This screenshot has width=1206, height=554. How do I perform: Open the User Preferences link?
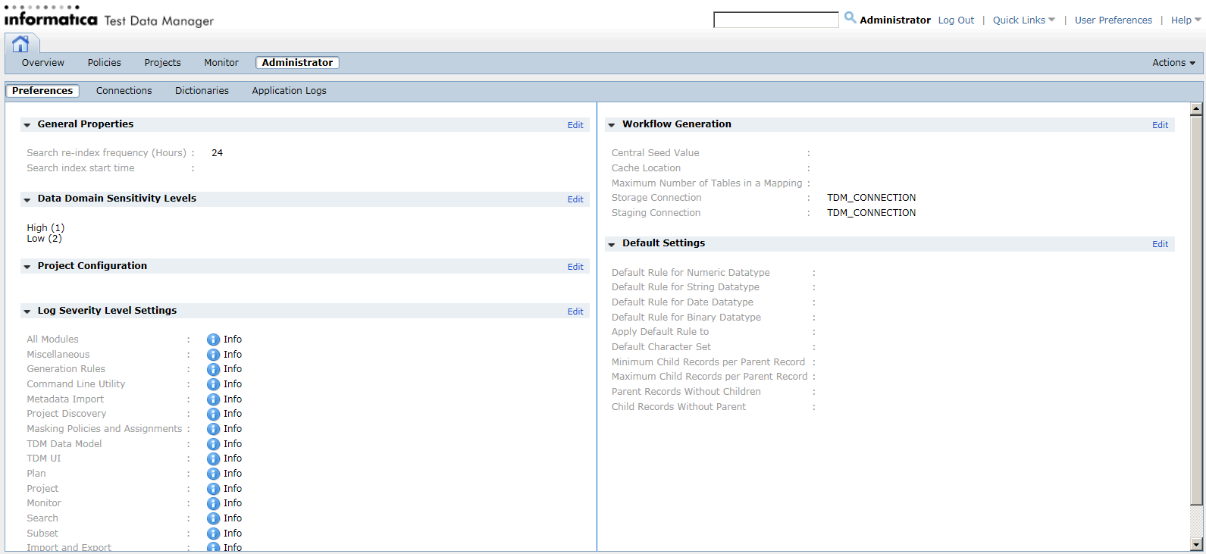(x=1113, y=20)
